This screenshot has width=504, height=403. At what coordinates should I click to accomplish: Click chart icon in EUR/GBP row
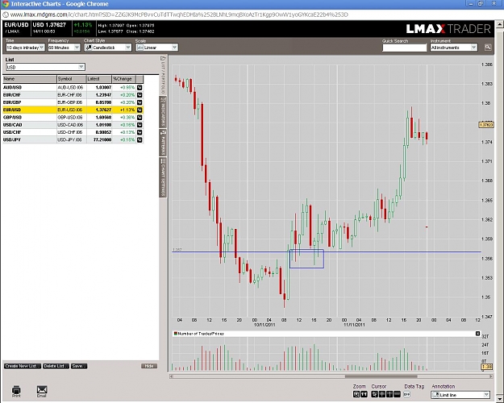pos(140,102)
